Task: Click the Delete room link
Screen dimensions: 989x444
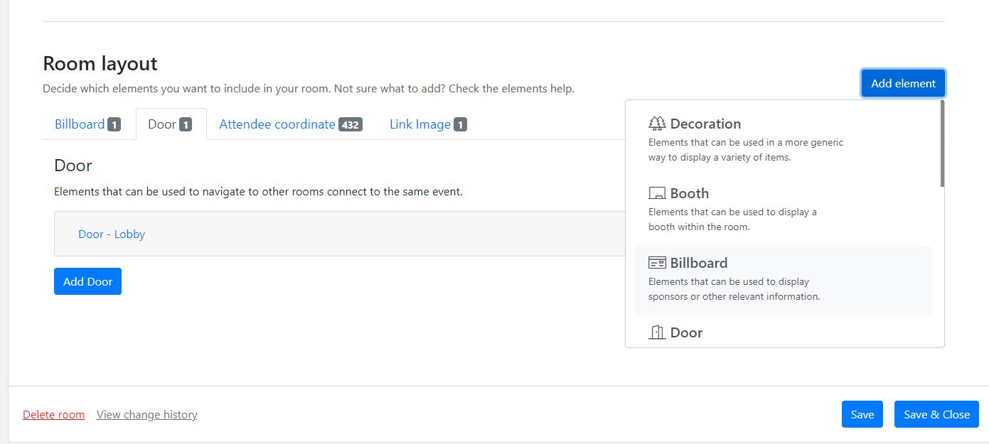Action: point(53,414)
